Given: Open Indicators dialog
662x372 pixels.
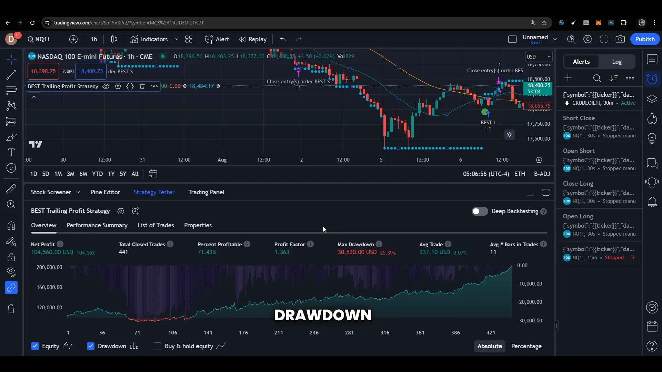Looking at the screenshot, I should pos(149,39).
